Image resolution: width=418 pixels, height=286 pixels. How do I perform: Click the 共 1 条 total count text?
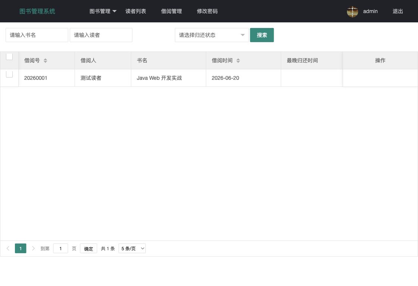(x=108, y=248)
